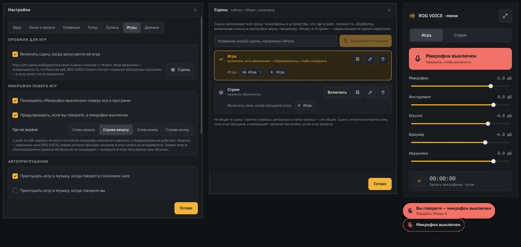Click muted mic icon in warning toast
521x247 pixels.
(x=410, y=211)
